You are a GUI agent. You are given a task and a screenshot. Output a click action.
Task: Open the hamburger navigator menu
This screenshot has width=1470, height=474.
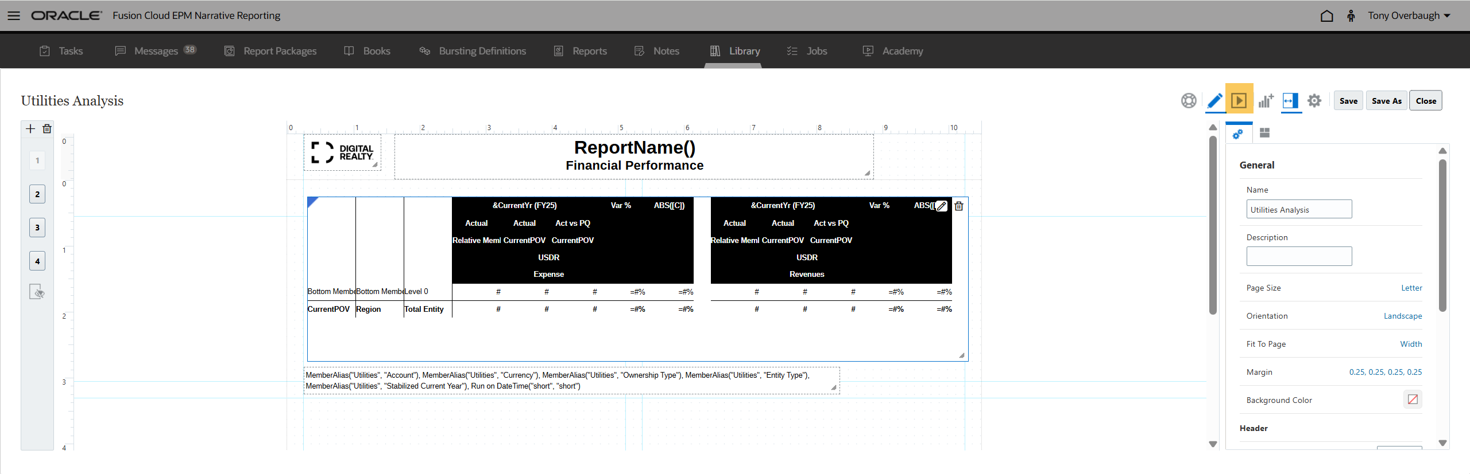point(14,15)
